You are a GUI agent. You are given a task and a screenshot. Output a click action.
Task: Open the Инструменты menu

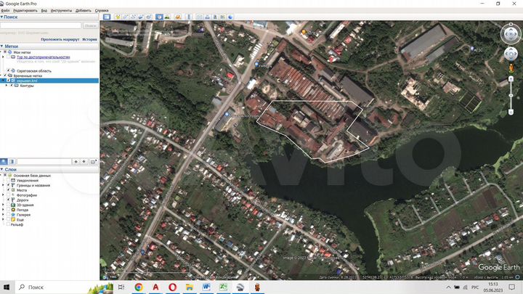(61, 11)
